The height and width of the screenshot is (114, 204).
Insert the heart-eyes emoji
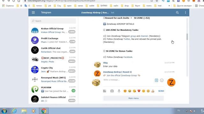point(125,91)
